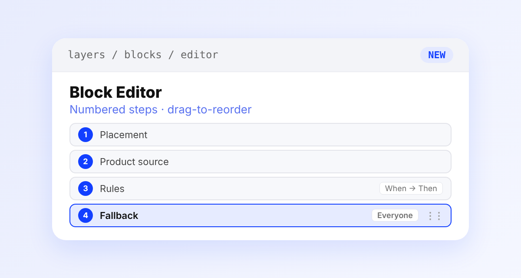The height and width of the screenshot is (278, 521).
Task: Click the When → Then tag
Action: [411, 189]
